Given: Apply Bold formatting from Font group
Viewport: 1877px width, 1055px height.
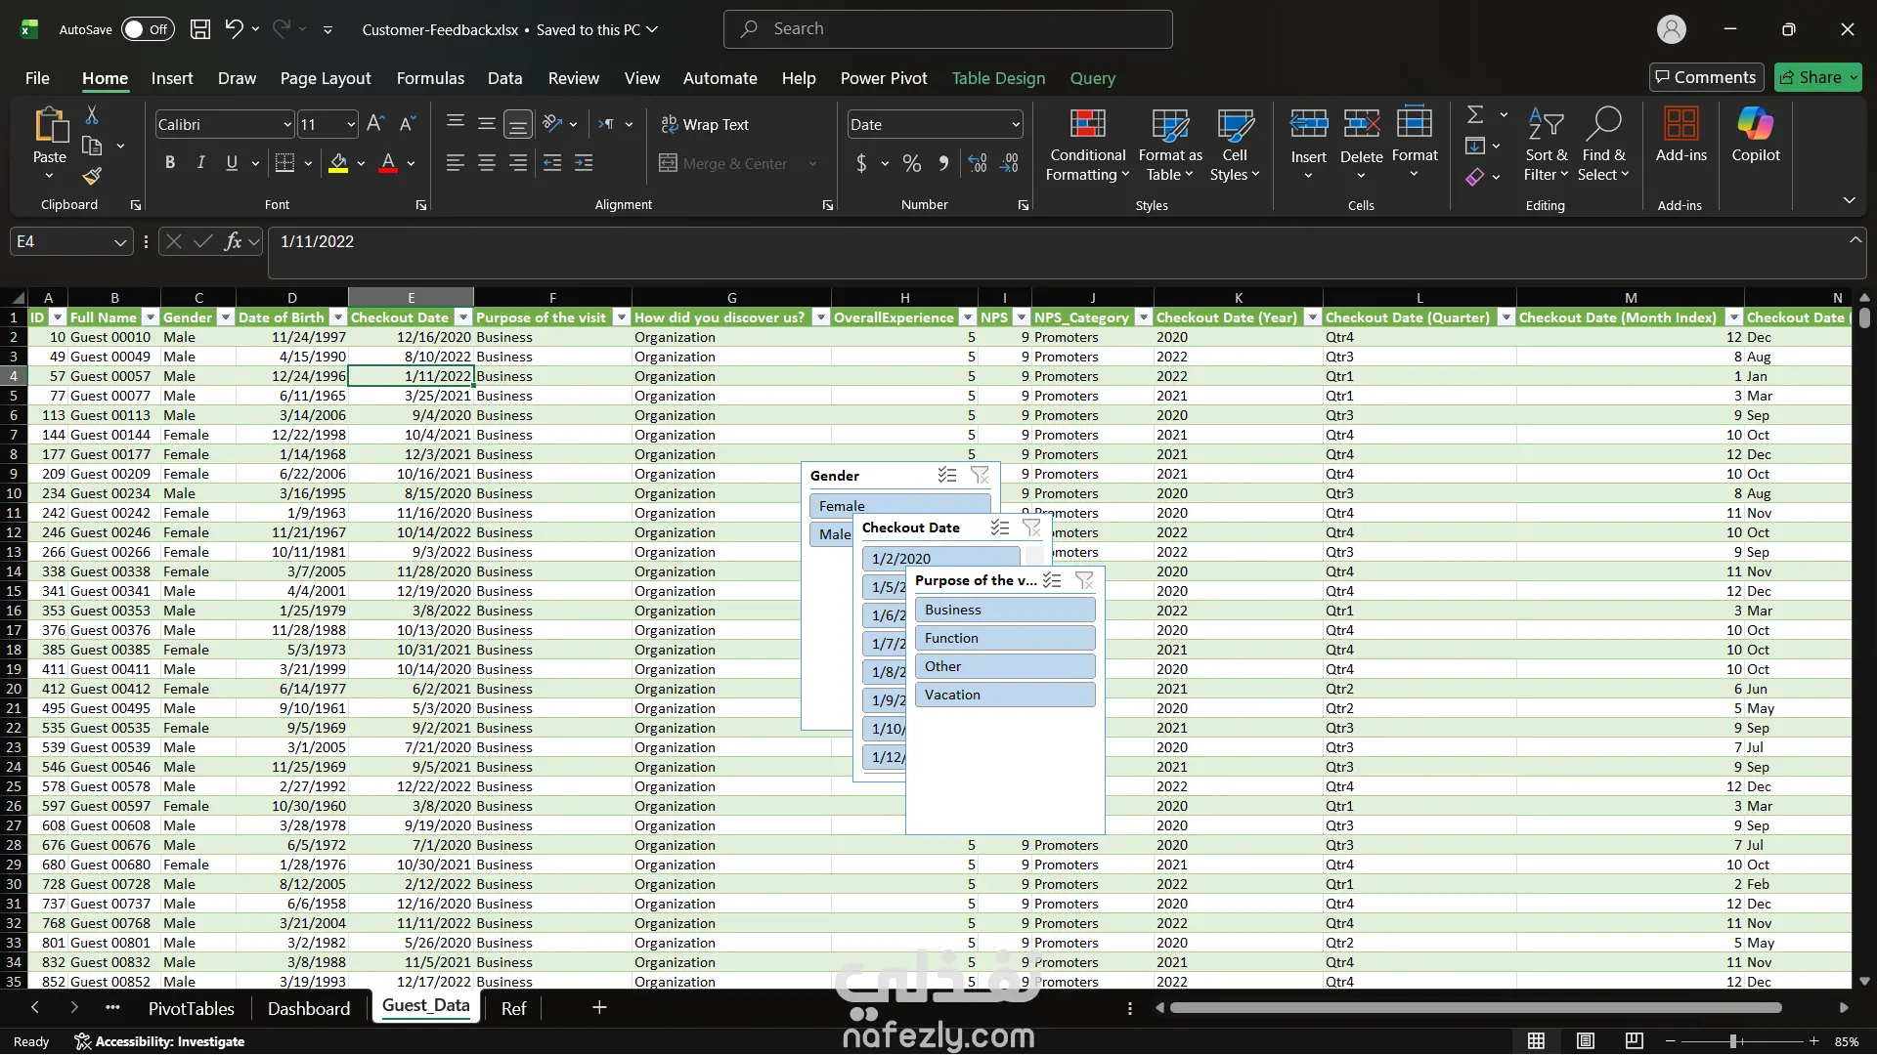Looking at the screenshot, I should click(x=170, y=163).
